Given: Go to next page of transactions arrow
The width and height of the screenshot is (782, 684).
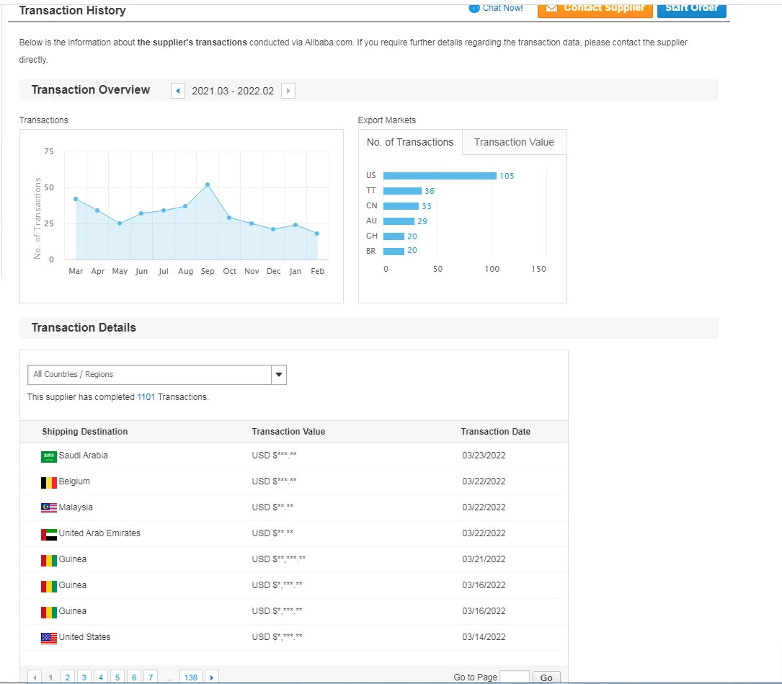Looking at the screenshot, I should pos(212,678).
